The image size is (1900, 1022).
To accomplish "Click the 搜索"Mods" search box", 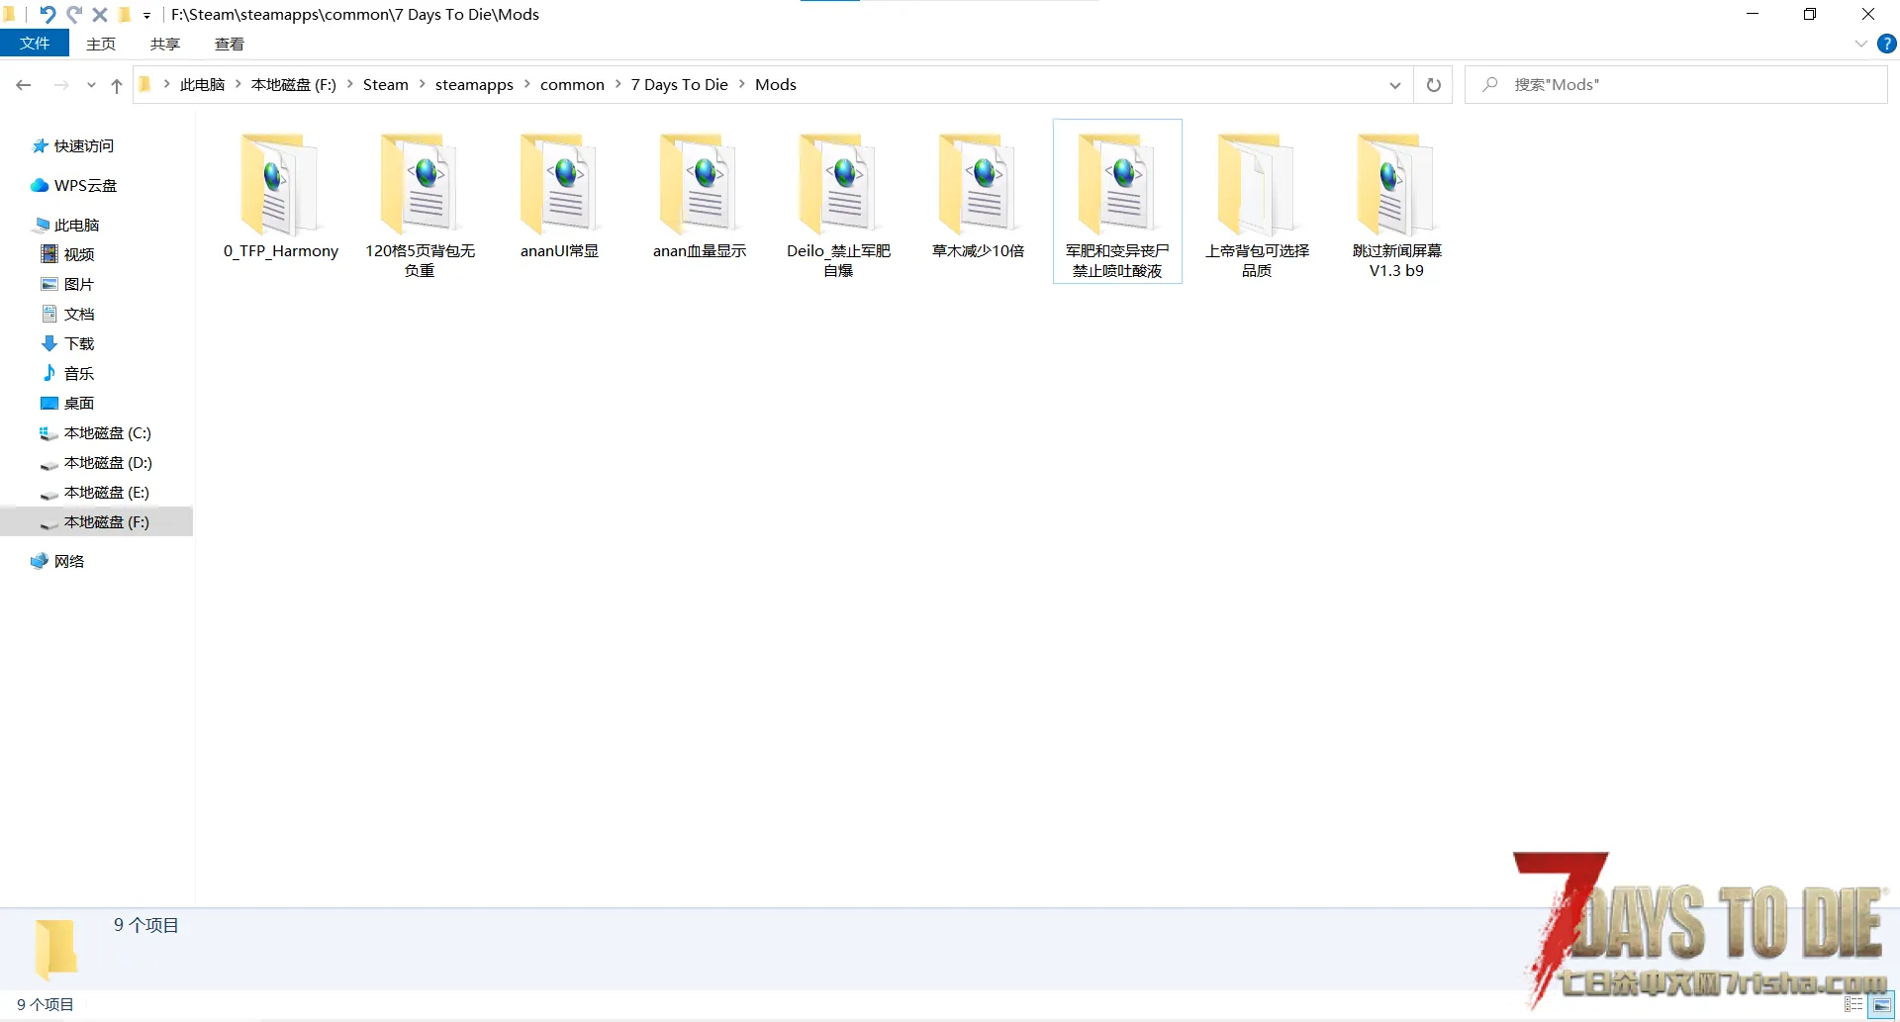I will click(x=1676, y=85).
